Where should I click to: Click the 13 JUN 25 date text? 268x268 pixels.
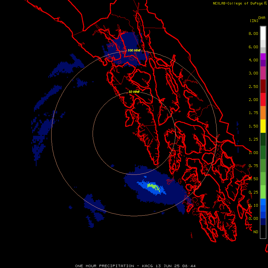tap(168, 266)
